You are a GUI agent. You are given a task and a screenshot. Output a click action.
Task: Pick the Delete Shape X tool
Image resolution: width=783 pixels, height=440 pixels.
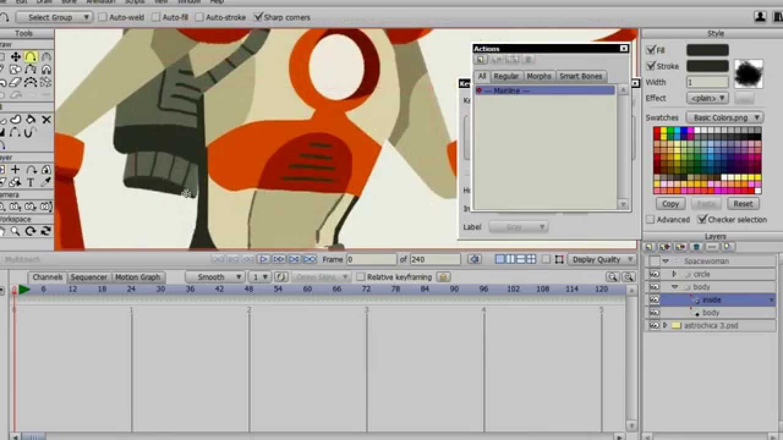coord(46,119)
